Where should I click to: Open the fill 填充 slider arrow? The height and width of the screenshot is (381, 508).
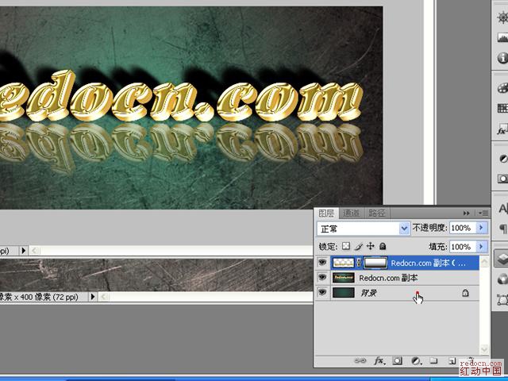point(482,248)
